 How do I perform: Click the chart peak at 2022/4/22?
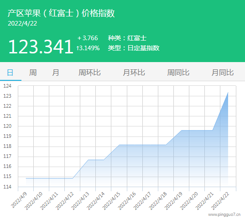[228, 93]
